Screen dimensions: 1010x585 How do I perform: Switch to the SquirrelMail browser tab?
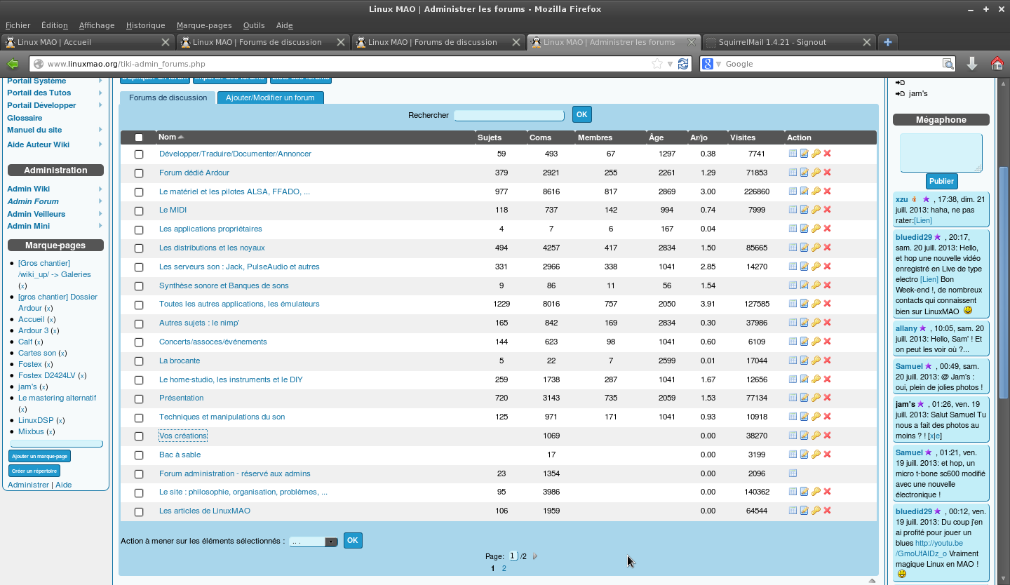(789, 42)
